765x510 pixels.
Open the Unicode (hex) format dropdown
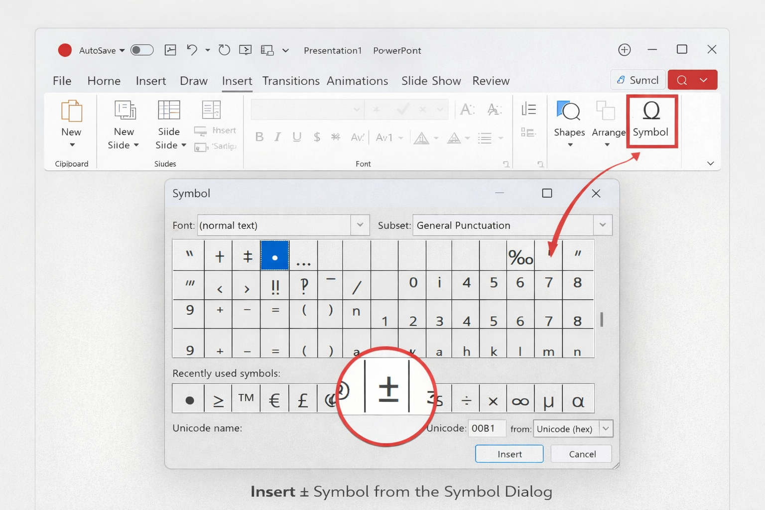tap(606, 428)
